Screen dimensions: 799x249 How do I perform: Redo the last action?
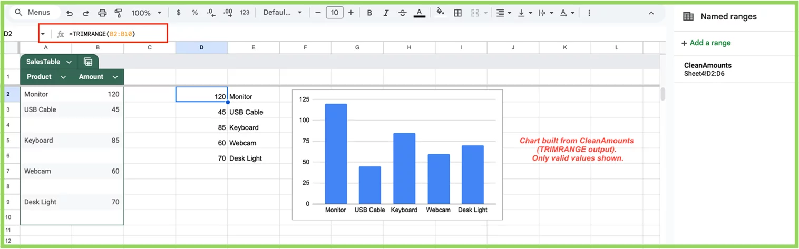pos(86,13)
